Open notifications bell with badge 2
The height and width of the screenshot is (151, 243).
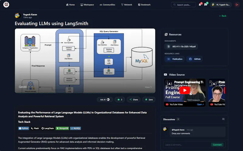click(200, 5)
